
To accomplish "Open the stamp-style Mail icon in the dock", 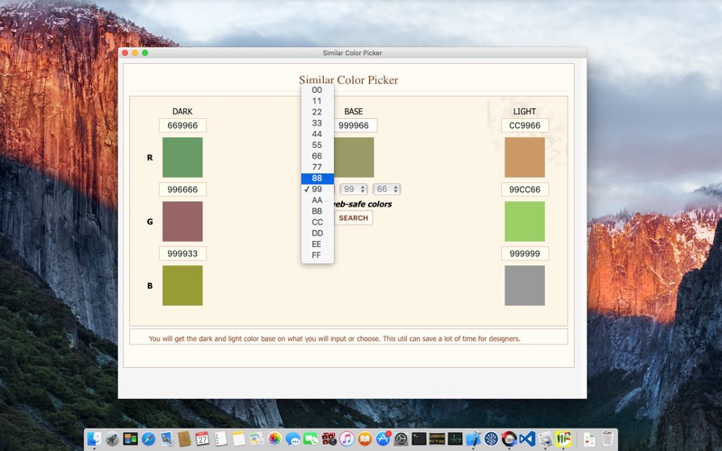I will 166,439.
